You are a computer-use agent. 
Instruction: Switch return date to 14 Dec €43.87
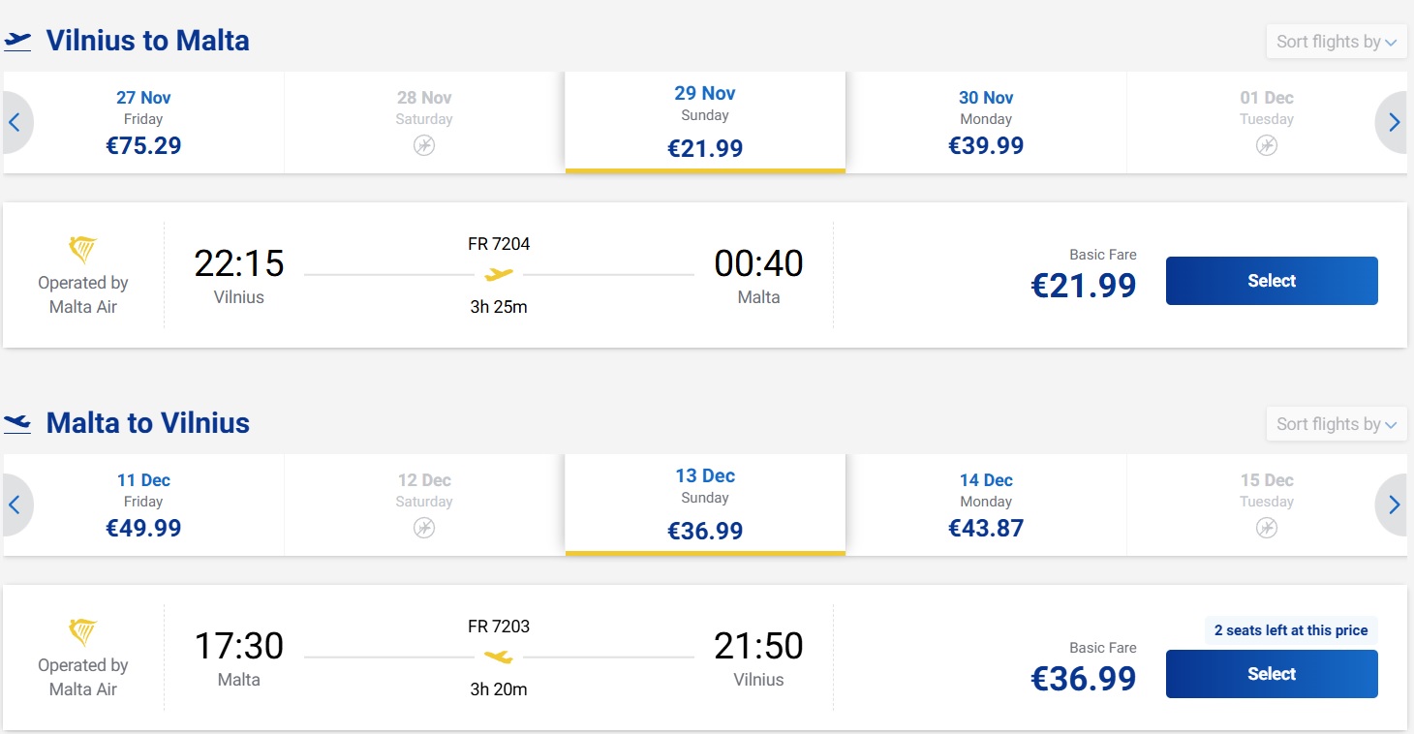point(986,505)
